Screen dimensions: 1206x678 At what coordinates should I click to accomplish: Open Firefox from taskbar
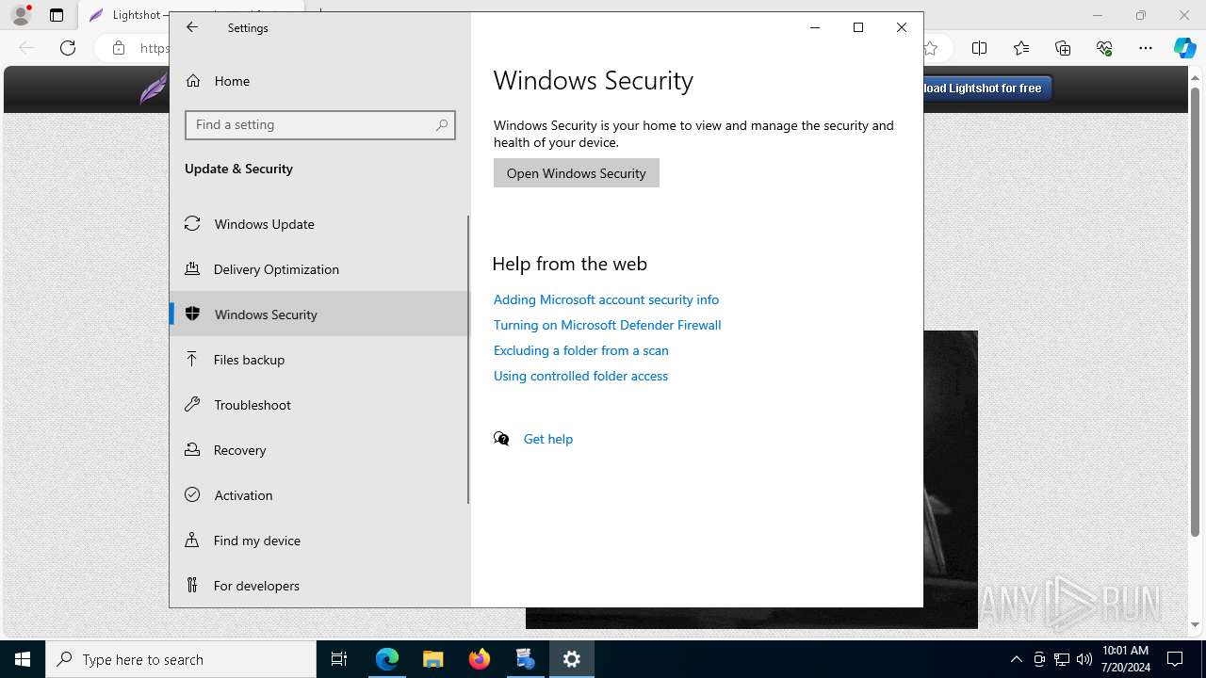pos(480,659)
